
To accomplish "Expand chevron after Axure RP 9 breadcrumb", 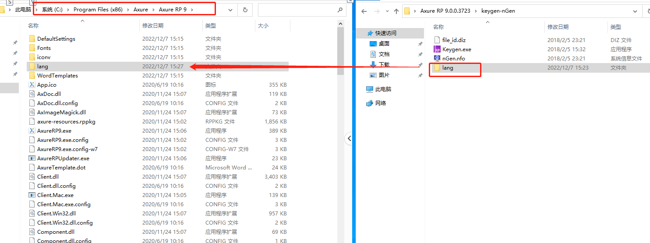I will pyautogui.click(x=192, y=10).
